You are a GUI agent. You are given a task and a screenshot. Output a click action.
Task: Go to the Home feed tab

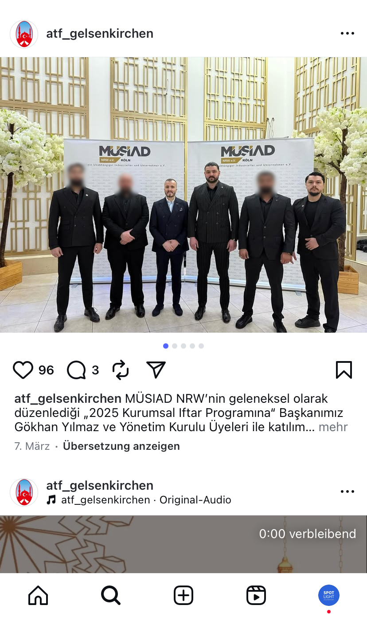click(38, 595)
